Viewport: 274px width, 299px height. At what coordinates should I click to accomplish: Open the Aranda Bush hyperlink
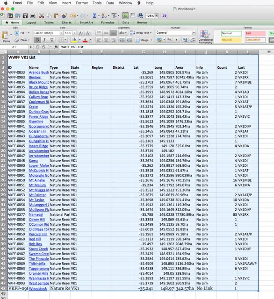click(x=39, y=72)
